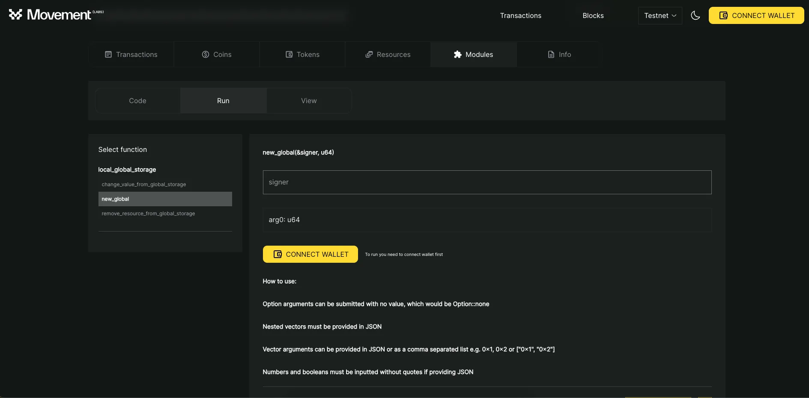This screenshot has height=398, width=809.
Task: Switch to the Coins tab
Action: (x=217, y=54)
